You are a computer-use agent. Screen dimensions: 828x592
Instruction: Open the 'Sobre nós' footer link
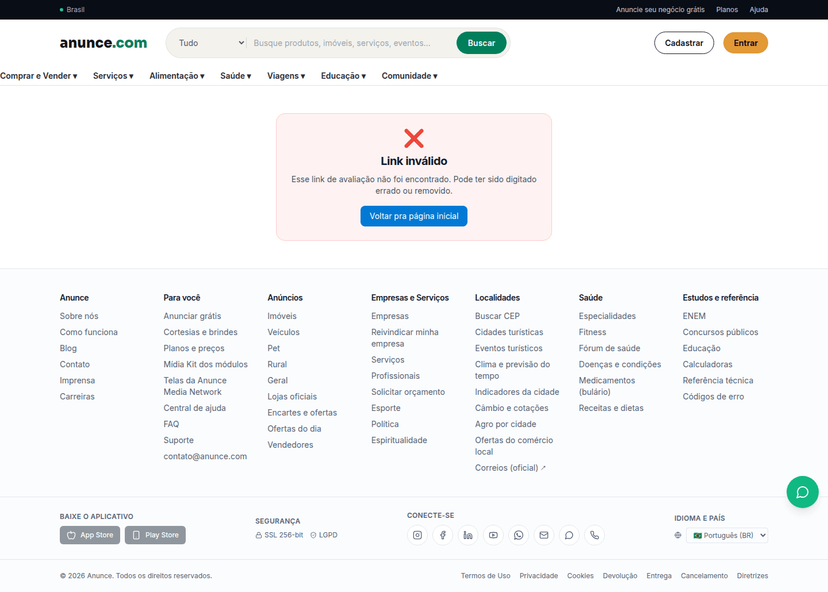[79, 316]
